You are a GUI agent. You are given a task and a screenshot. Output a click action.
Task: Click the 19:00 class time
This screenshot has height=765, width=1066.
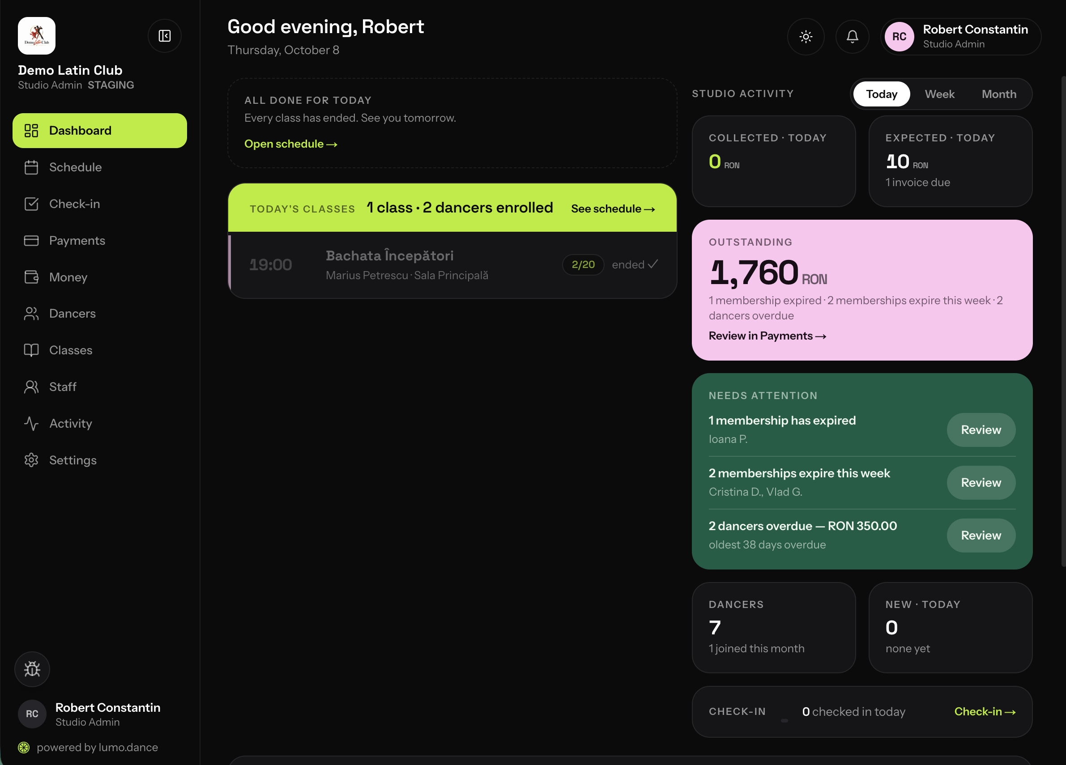tap(271, 265)
